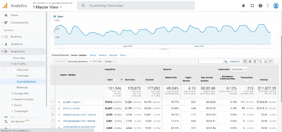Open the Other primary dimension dropdown

(123, 55)
